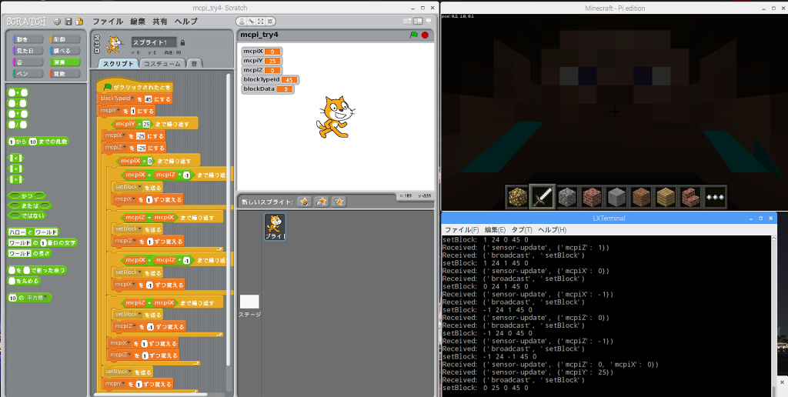Click the share project folder icon
Screen dimensions: 788x397
(x=79, y=22)
